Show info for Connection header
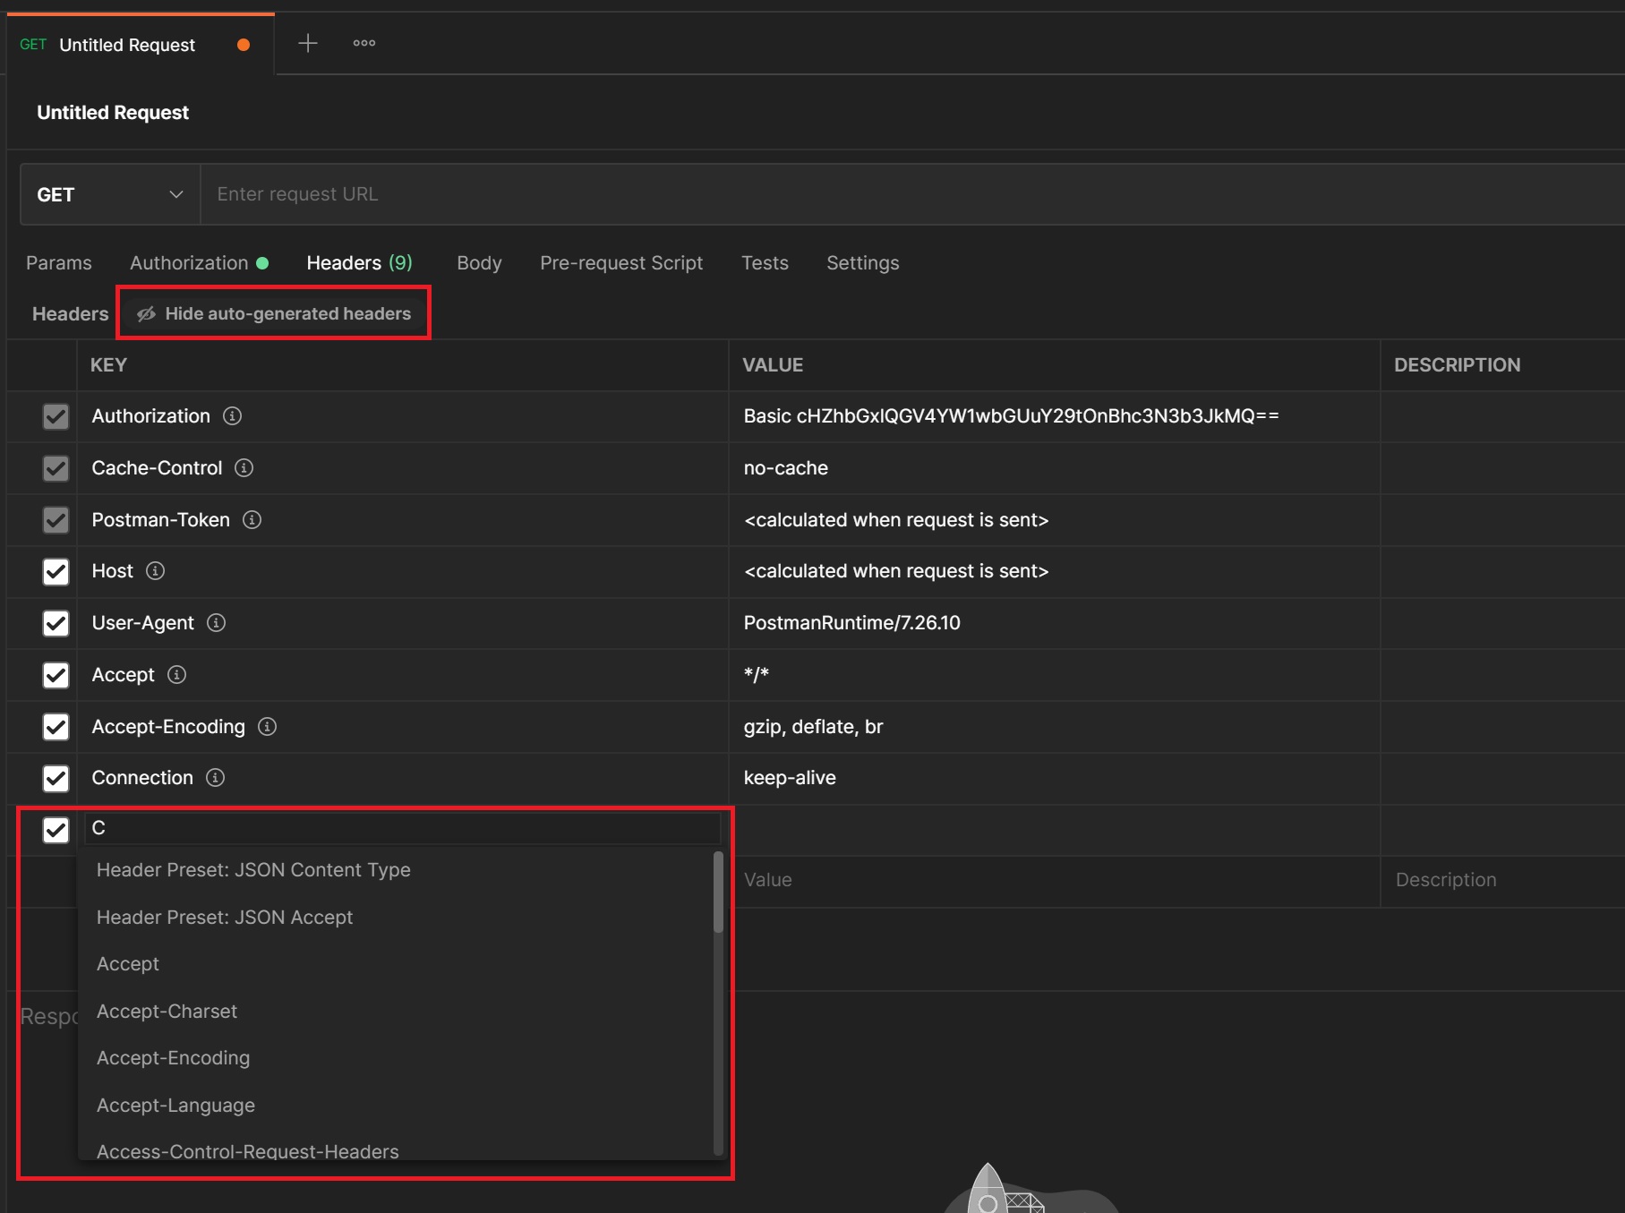 click(215, 778)
